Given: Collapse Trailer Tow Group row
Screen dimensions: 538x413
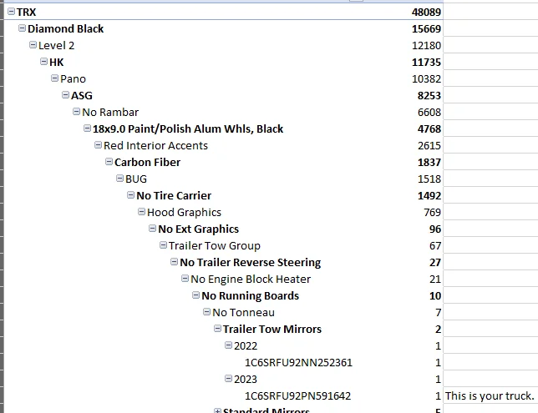Looking at the screenshot, I should pos(164,244).
